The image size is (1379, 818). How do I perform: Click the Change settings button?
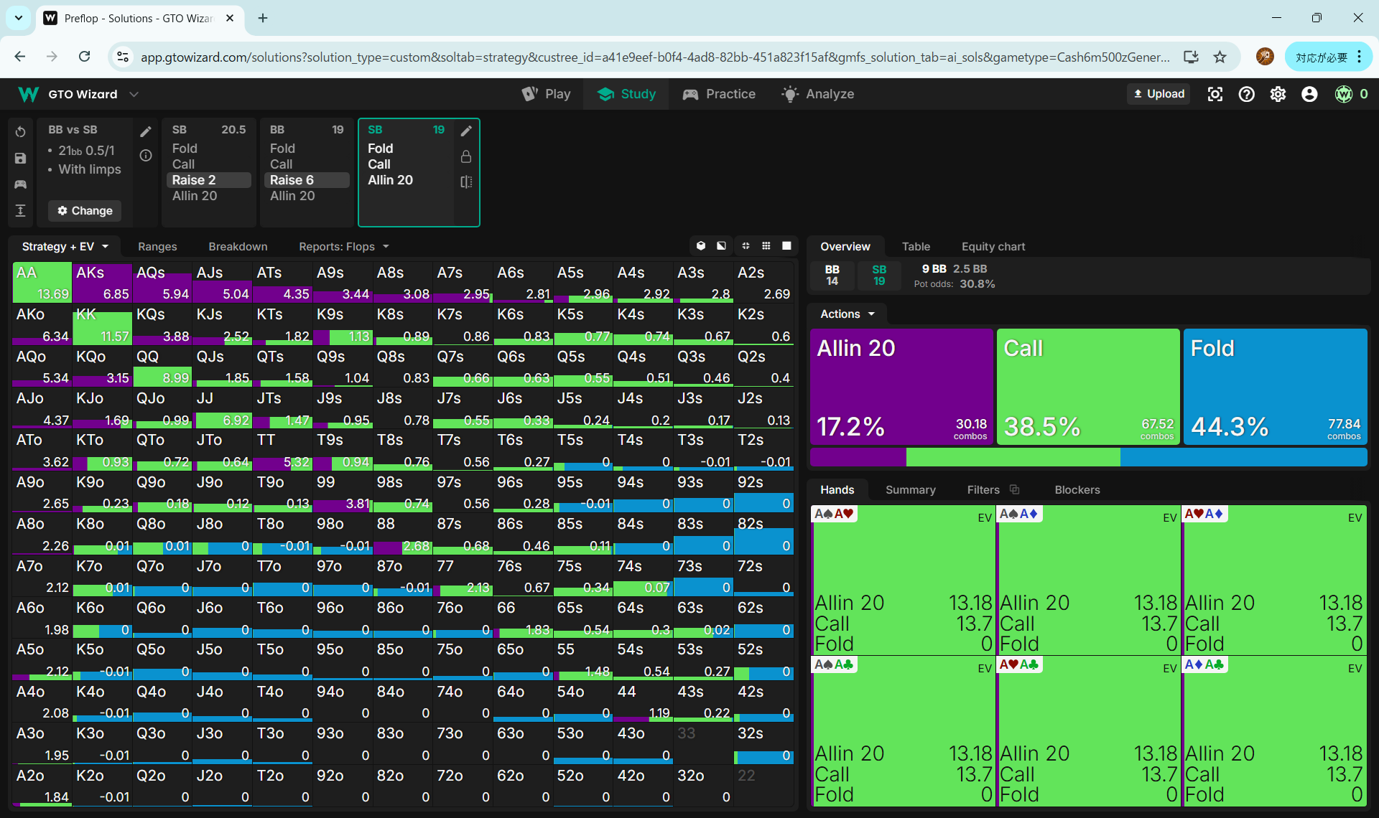click(85, 210)
